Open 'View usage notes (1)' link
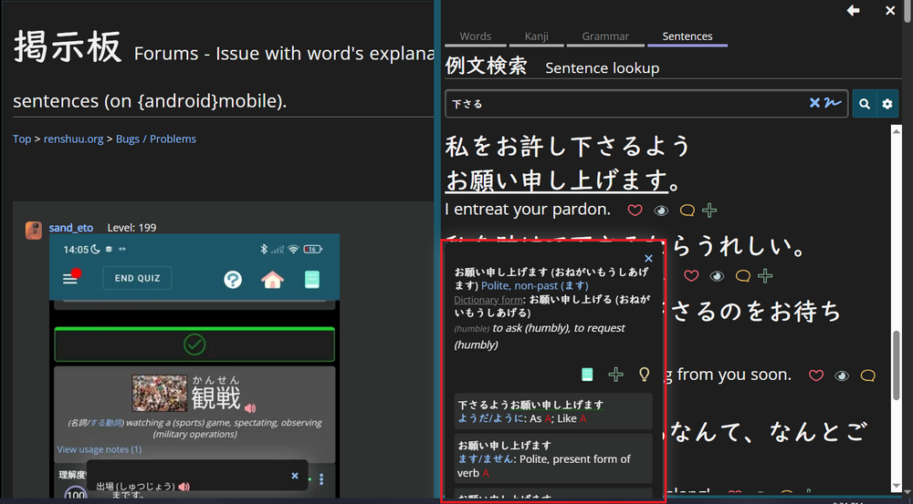 pos(99,449)
